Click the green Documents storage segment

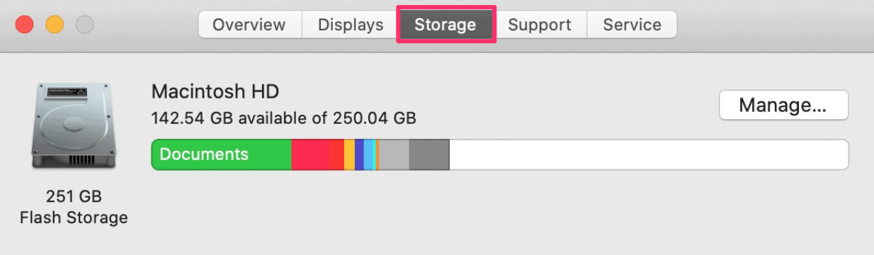click(x=222, y=154)
